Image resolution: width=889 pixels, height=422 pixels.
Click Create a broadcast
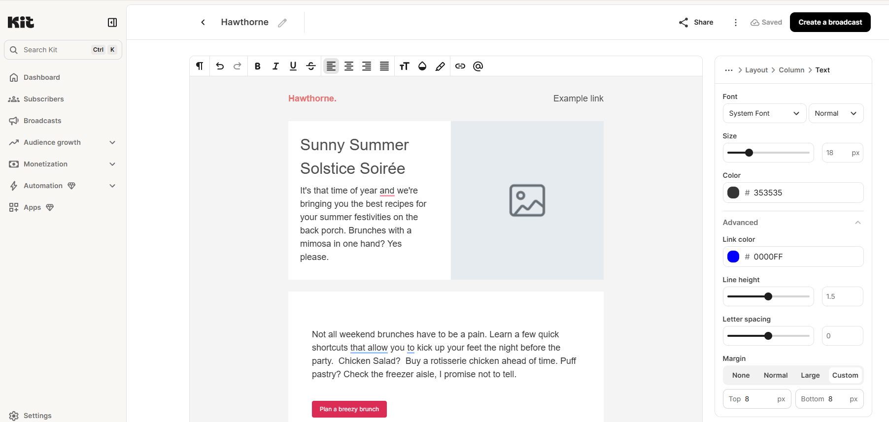click(830, 22)
